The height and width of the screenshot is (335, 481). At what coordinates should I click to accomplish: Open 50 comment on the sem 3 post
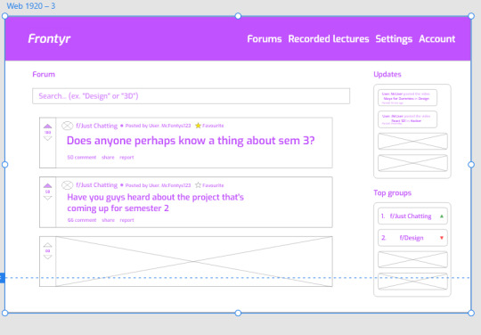click(82, 158)
